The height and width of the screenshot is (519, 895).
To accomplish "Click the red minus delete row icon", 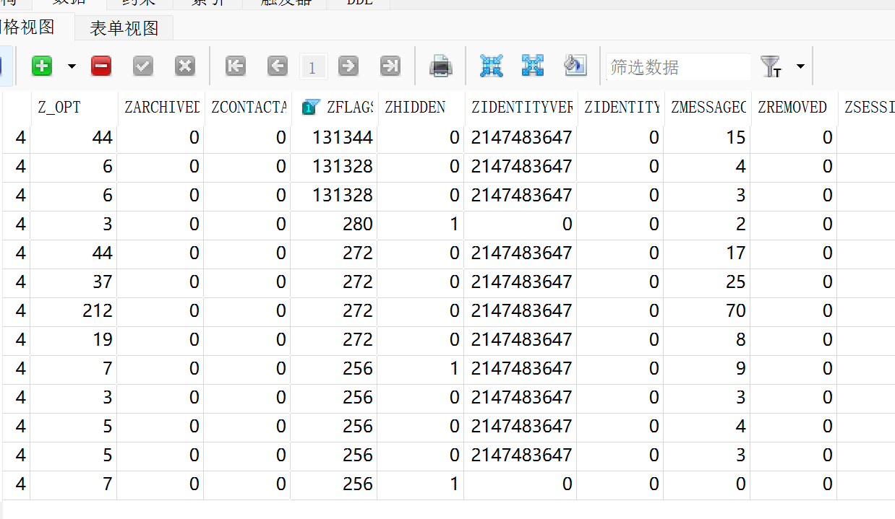I will pos(101,66).
